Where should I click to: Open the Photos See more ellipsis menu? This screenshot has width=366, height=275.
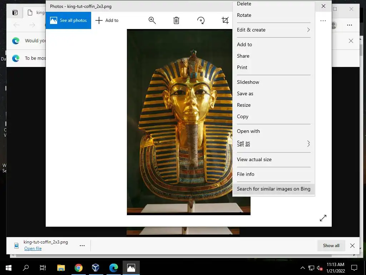click(323, 21)
